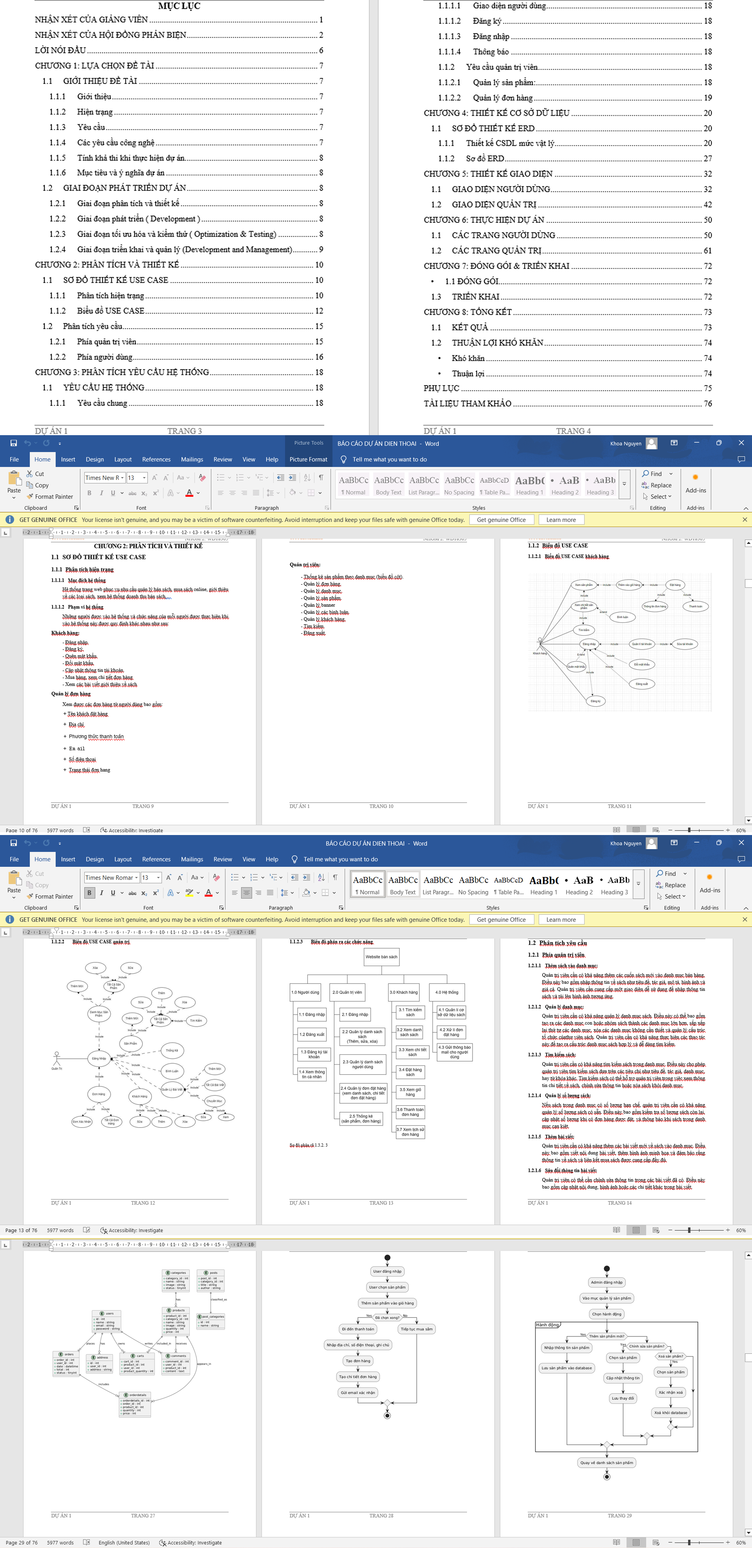The height and width of the screenshot is (1548, 752).
Task: Click the Sort A-Z icon in lower Word window
Action: [x=322, y=877]
